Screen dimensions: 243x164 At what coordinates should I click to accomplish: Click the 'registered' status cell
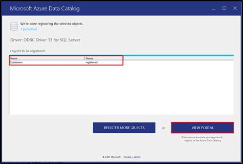point(91,62)
